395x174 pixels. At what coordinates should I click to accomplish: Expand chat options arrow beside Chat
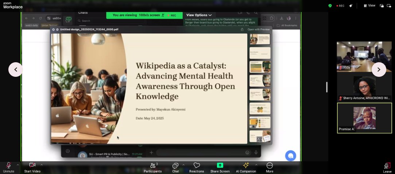[x=183, y=165]
